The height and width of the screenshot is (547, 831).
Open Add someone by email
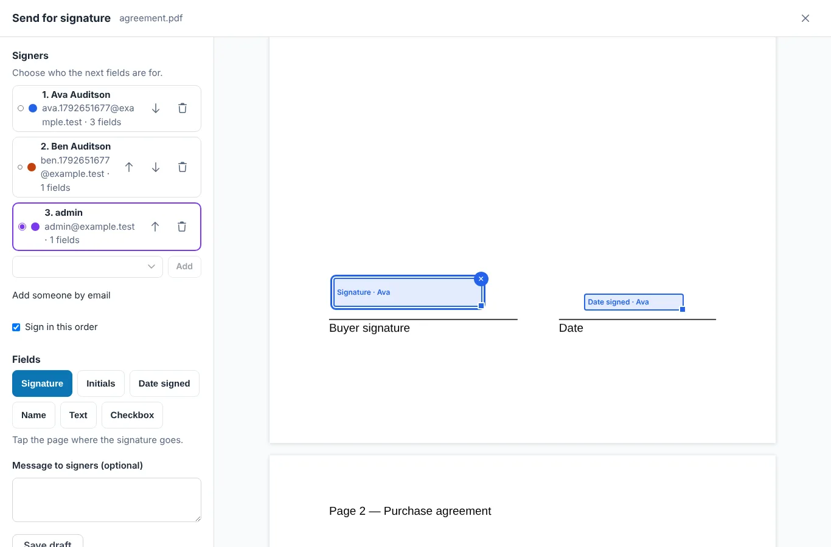(x=61, y=295)
